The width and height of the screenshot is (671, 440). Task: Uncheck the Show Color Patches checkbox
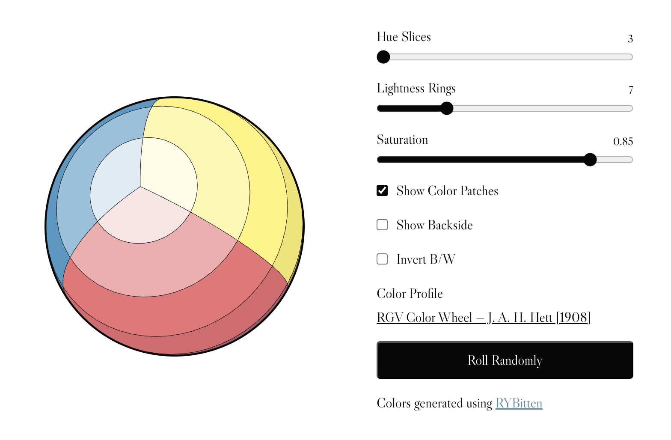382,190
